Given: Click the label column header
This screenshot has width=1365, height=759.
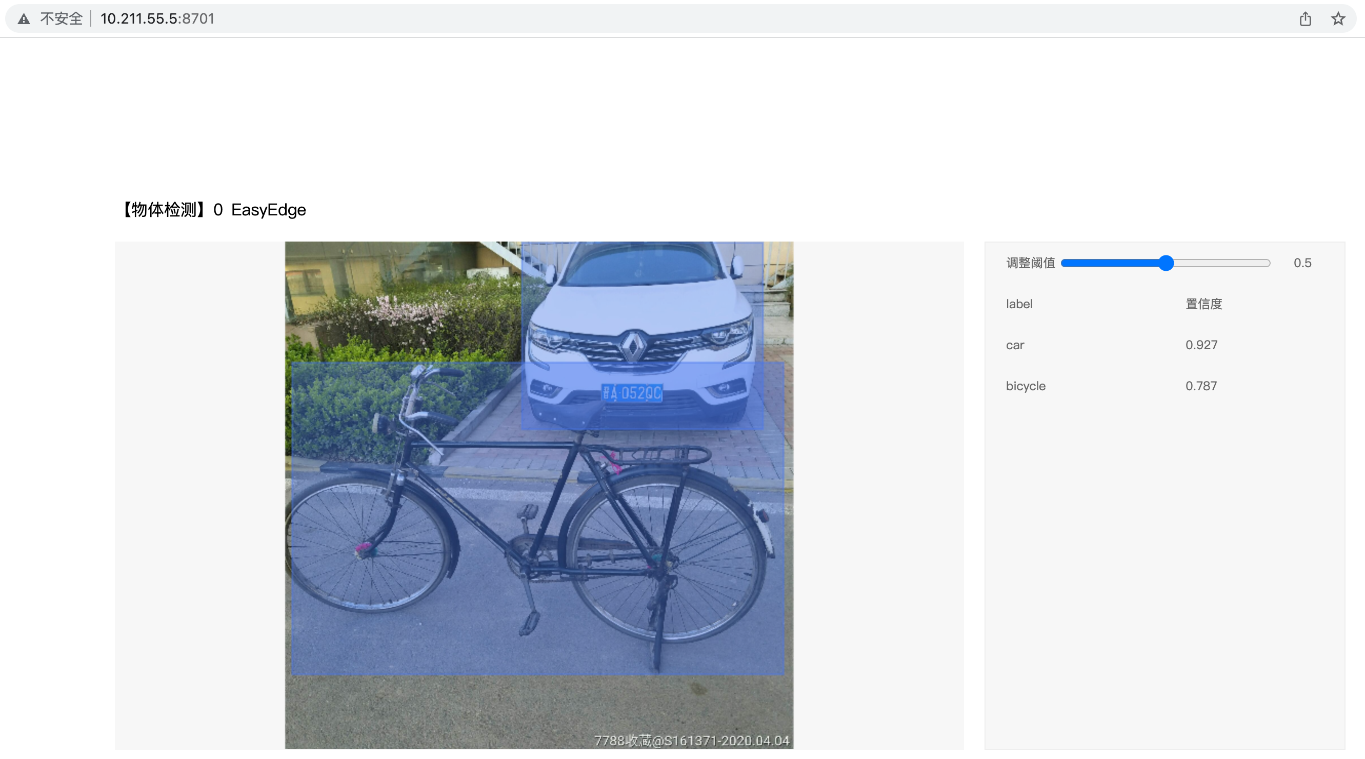Looking at the screenshot, I should pos(1019,304).
